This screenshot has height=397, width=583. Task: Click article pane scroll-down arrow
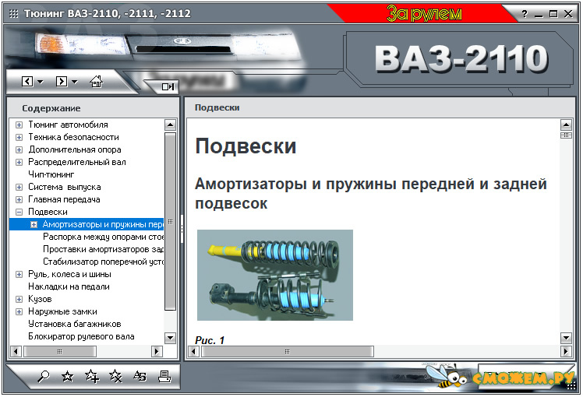coord(566,338)
